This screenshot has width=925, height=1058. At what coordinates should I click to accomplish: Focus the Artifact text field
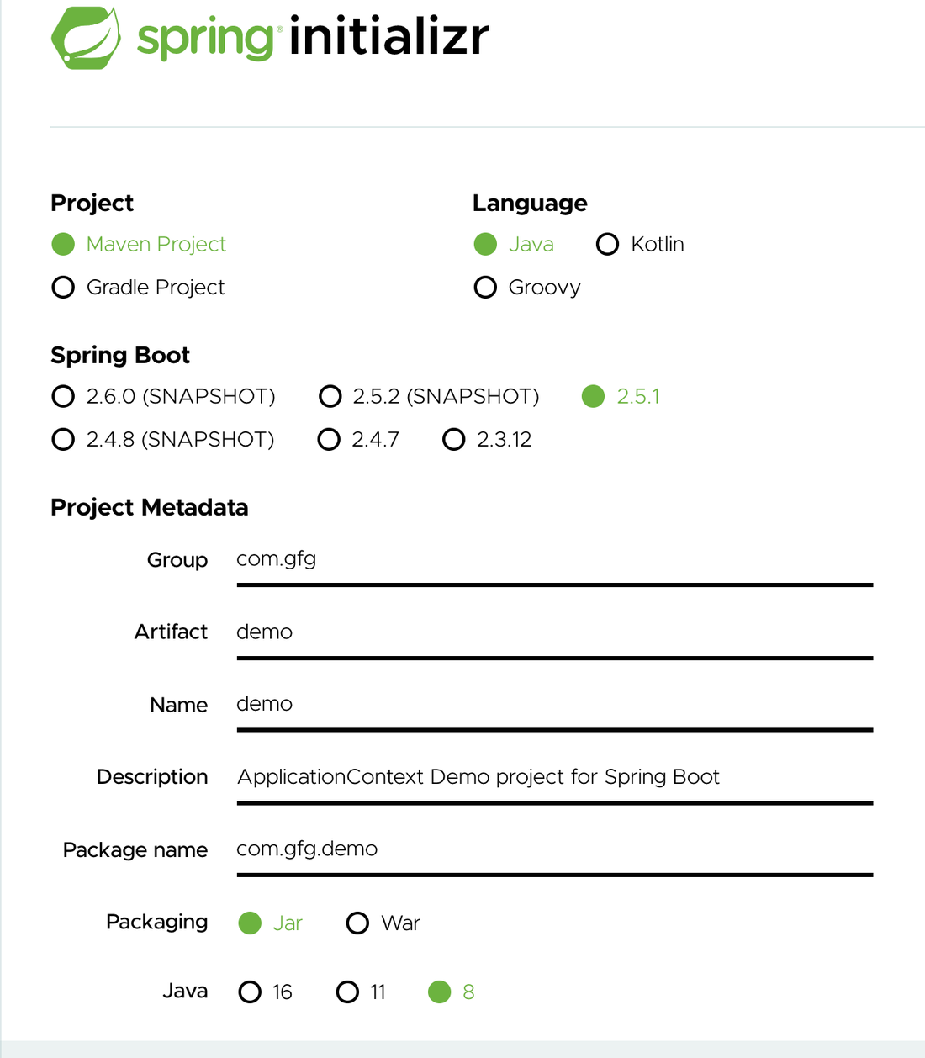[x=553, y=632]
